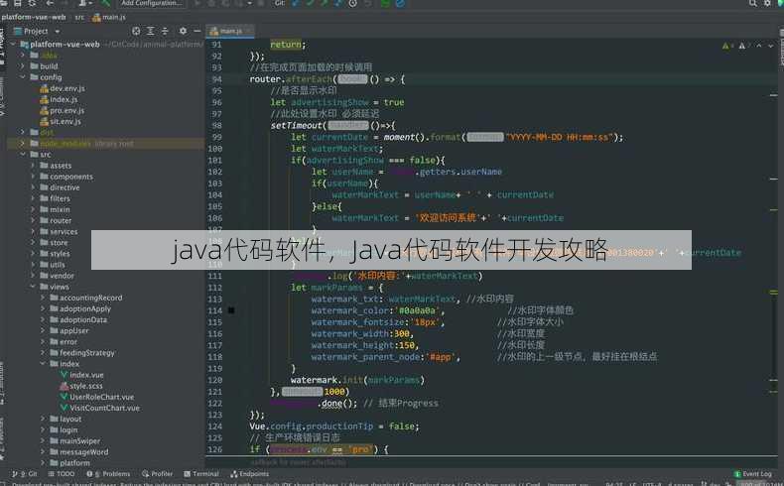Select index.js under config
784x486 pixels.
[59, 99]
